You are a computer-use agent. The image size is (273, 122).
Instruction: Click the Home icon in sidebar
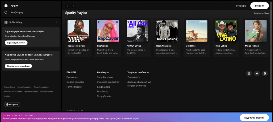[x=6, y=6]
